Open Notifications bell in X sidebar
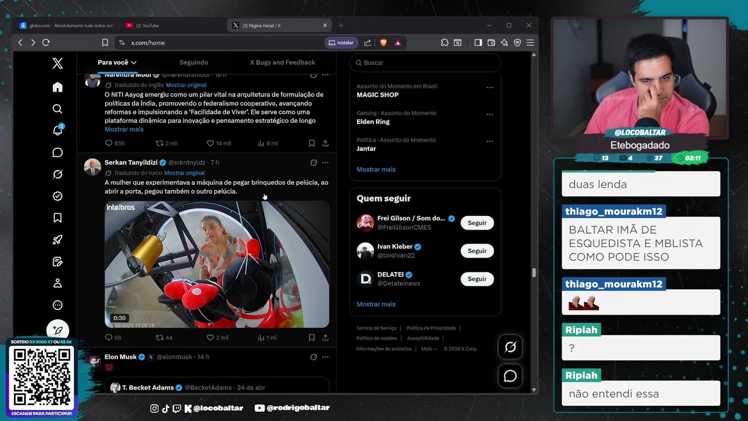The width and height of the screenshot is (748, 421). (x=57, y=130)
